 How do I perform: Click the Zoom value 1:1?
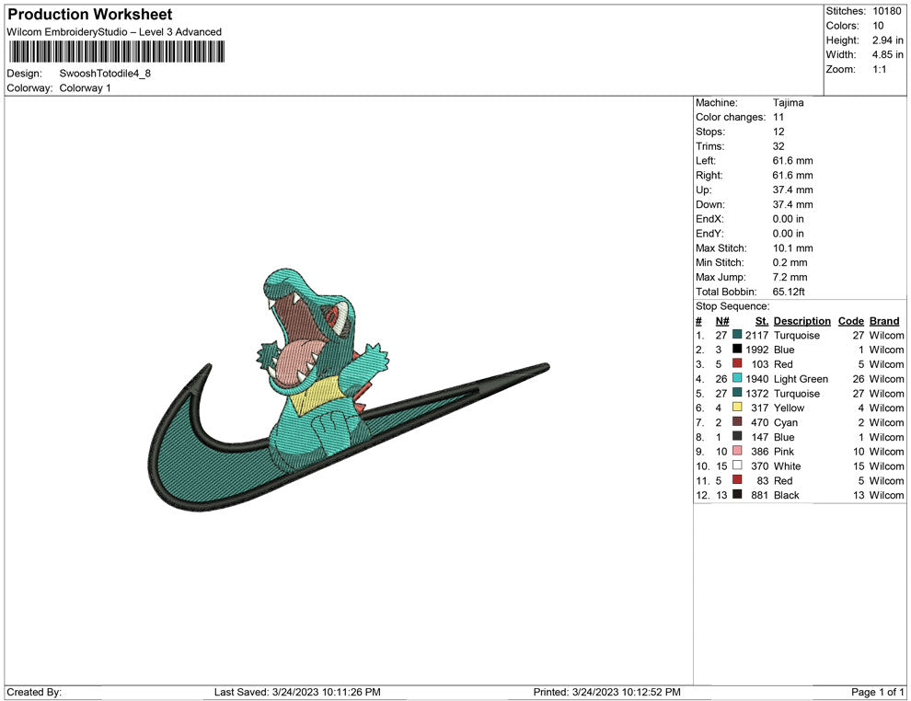[880, 69]
